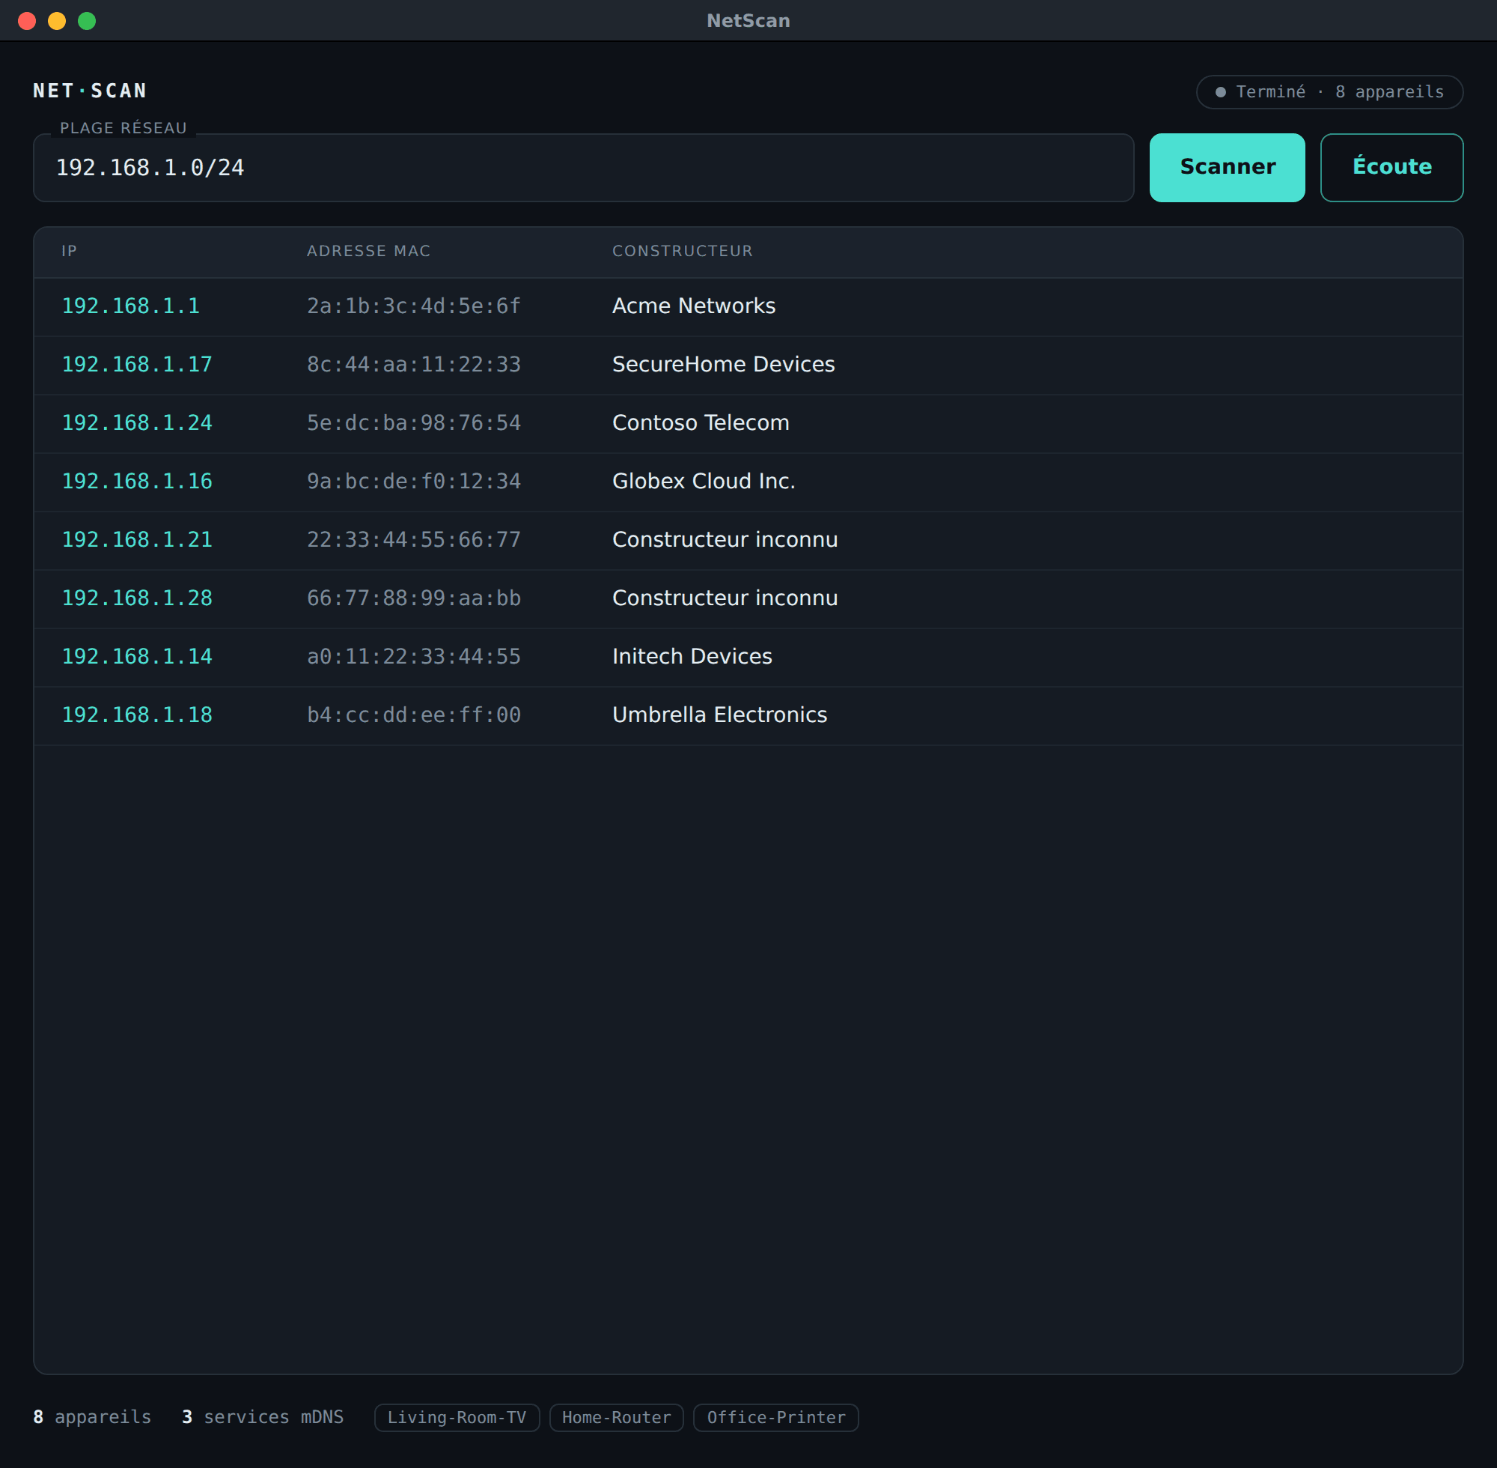
Task: Select the Home-Router service tag
Action: (616, 1417)
